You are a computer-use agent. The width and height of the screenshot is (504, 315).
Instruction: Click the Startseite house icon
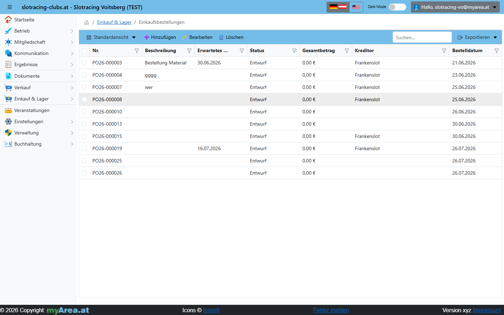click(8, 20)
